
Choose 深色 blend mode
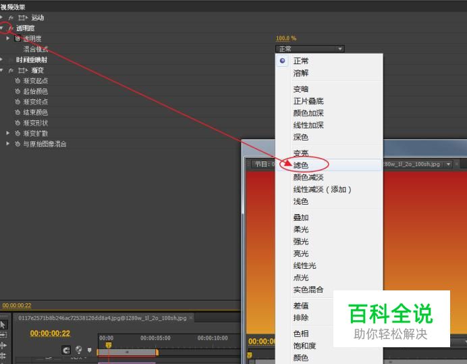[329, 137]
